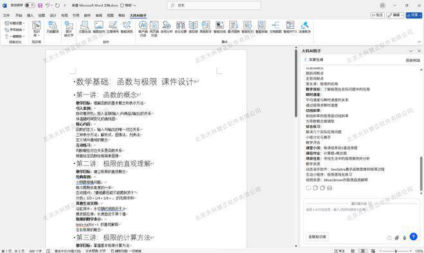Click the save icon in title bar
The height and width of the screenshot is (253, 424).
click(40, 5)
